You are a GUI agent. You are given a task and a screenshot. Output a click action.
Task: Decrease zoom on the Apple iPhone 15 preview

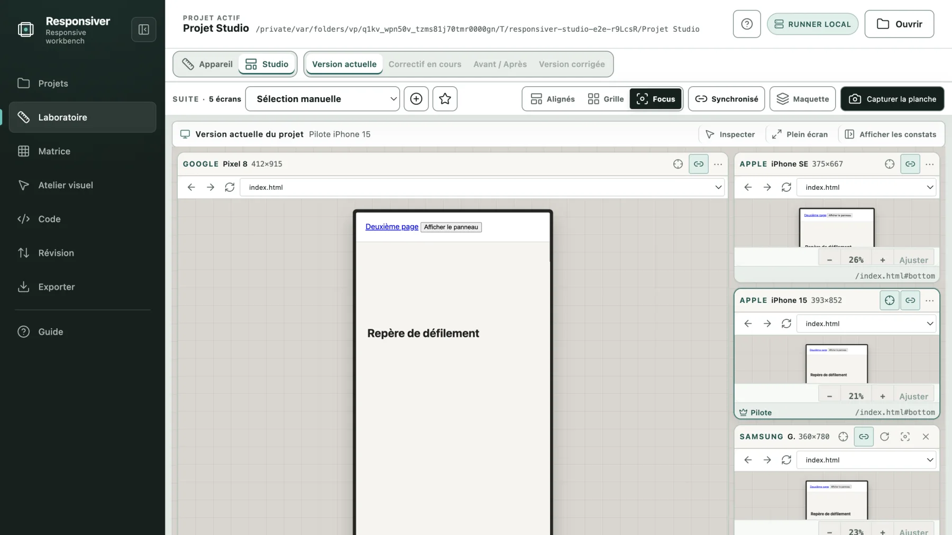tap(829, 396)
